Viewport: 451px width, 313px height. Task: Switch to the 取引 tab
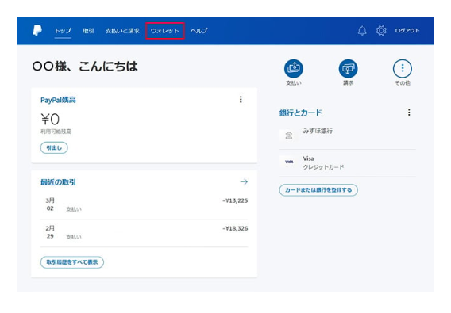coord(88,31)
